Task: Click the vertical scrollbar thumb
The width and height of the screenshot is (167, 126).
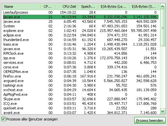Action: 163,28
